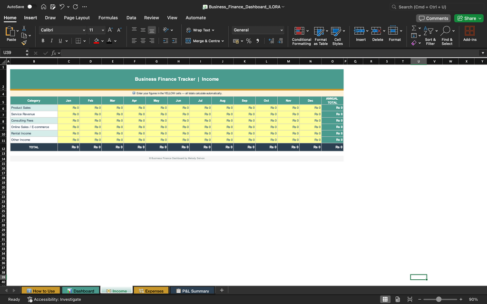Click Top Align icon

(134, 30)
